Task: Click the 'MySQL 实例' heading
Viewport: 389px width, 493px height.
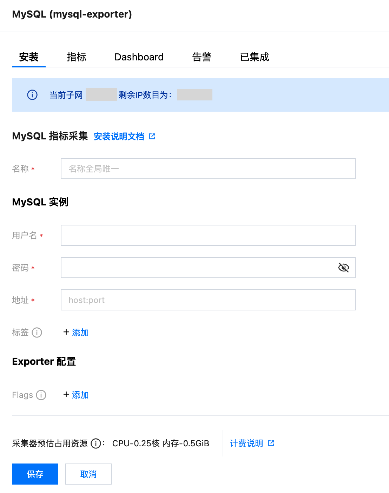Action: (40, 202)
